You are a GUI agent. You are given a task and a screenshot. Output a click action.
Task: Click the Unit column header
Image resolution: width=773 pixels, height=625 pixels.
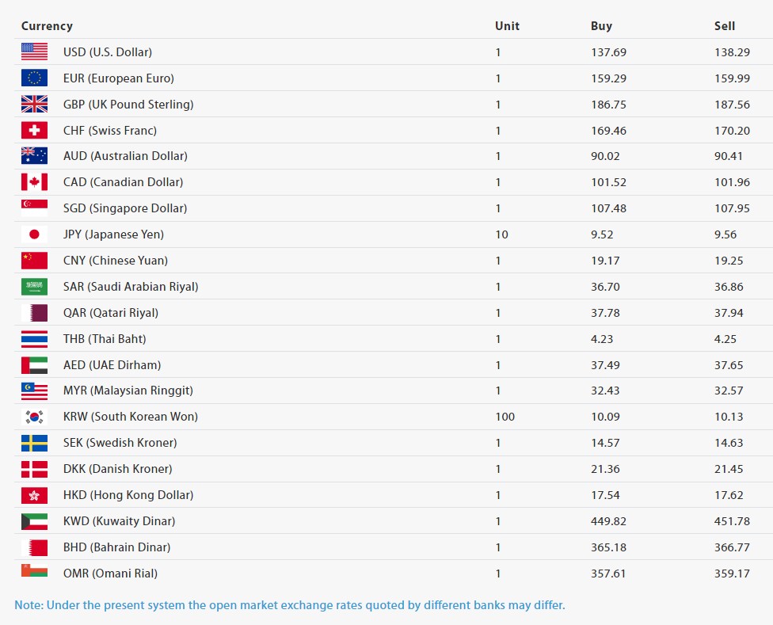tap(507, 26)
